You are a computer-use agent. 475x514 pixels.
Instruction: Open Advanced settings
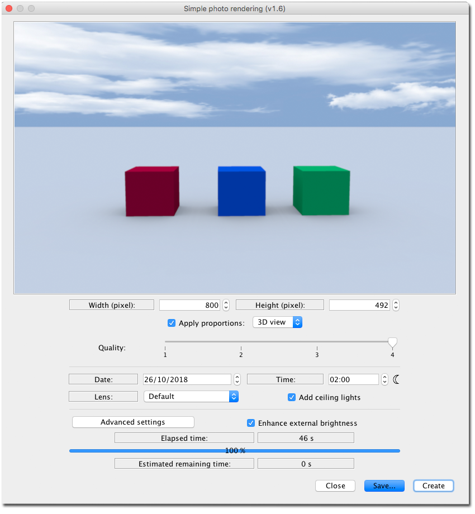[x=133, y=422]
